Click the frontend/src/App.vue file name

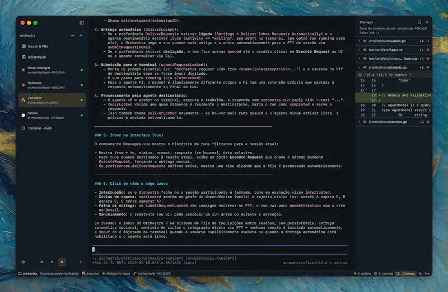point(385,50)
